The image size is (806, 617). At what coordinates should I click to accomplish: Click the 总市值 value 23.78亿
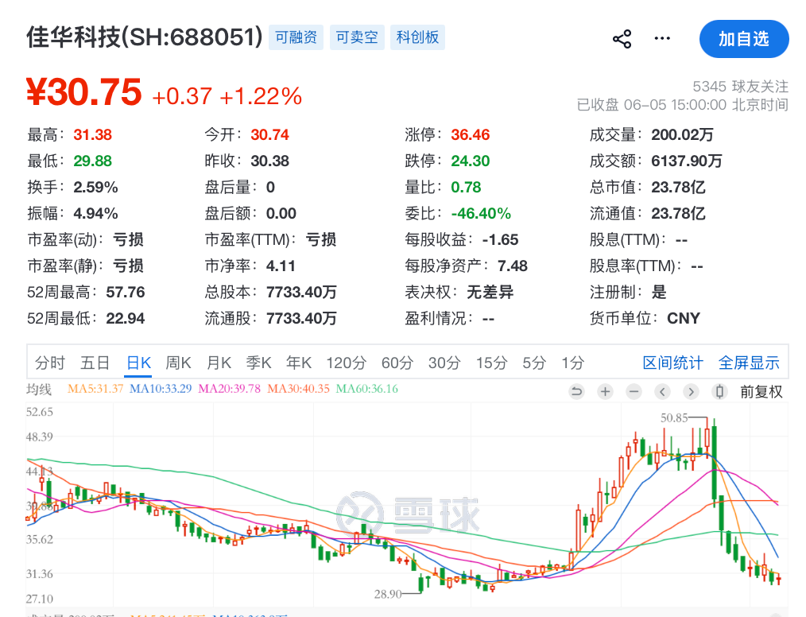(679, 187)
